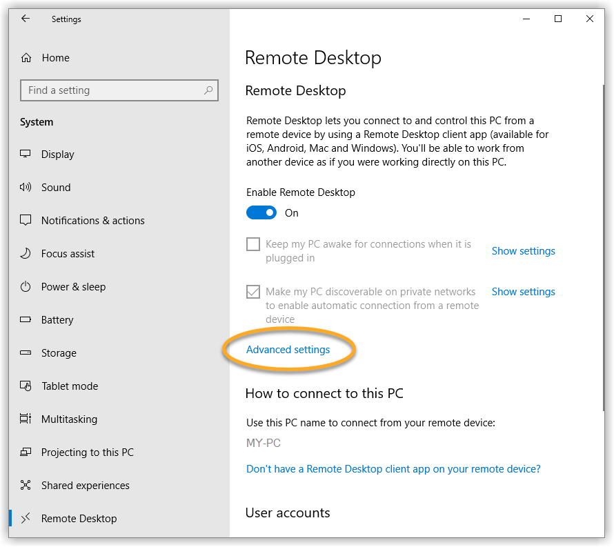Image resolution: width=614 pixels, height=547 pixels.
Task: Go to Multitasking settings page
Action: click(69, 419)
